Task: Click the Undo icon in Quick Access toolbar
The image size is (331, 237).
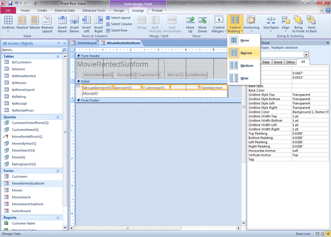Action: [x=17, y=3]
